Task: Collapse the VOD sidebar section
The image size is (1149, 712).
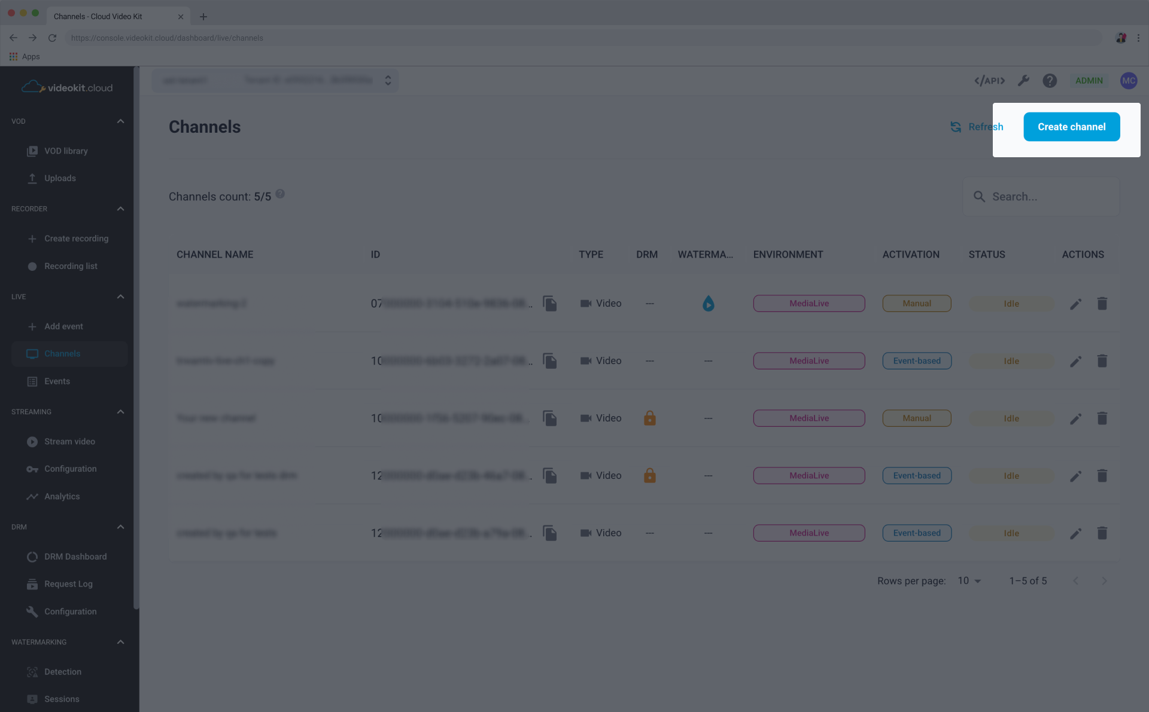Action: tap(120, 121)
